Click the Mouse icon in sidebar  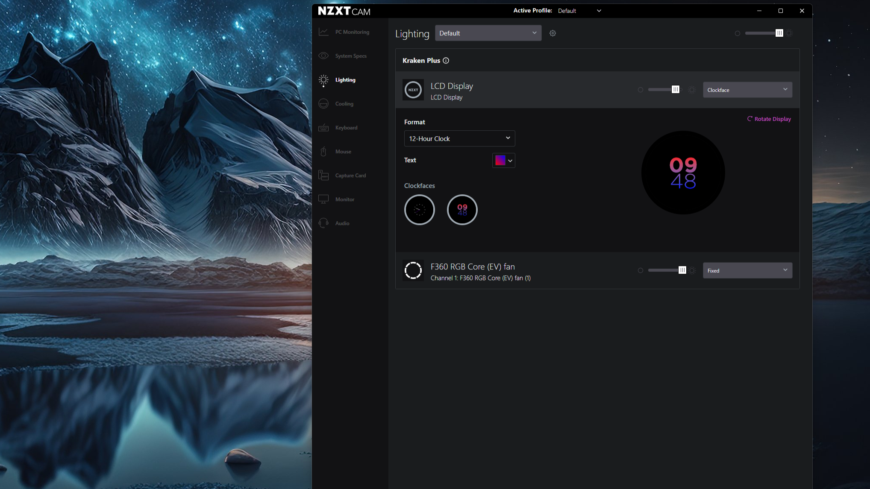pos(323,152)
